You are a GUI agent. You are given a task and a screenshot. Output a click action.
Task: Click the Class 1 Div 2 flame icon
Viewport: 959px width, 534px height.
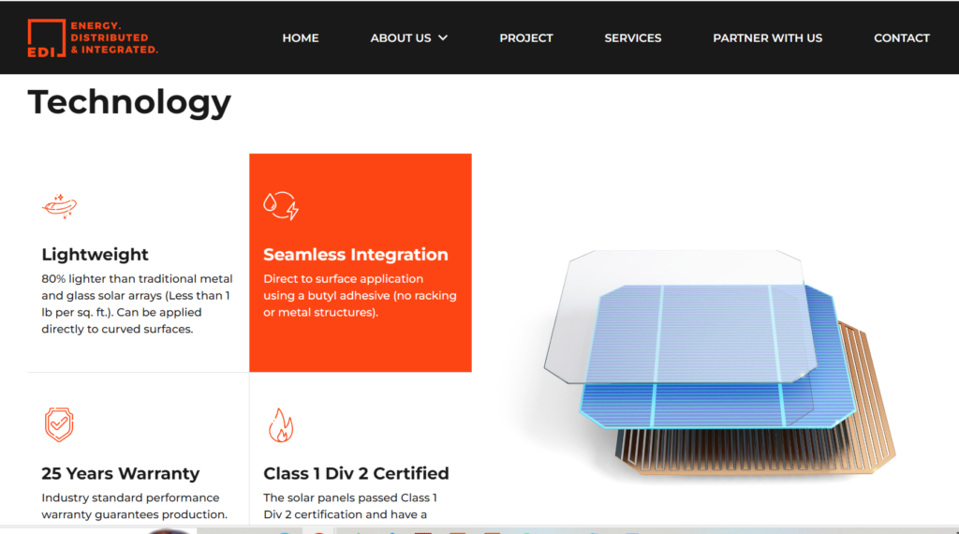(x=281, y=425)
